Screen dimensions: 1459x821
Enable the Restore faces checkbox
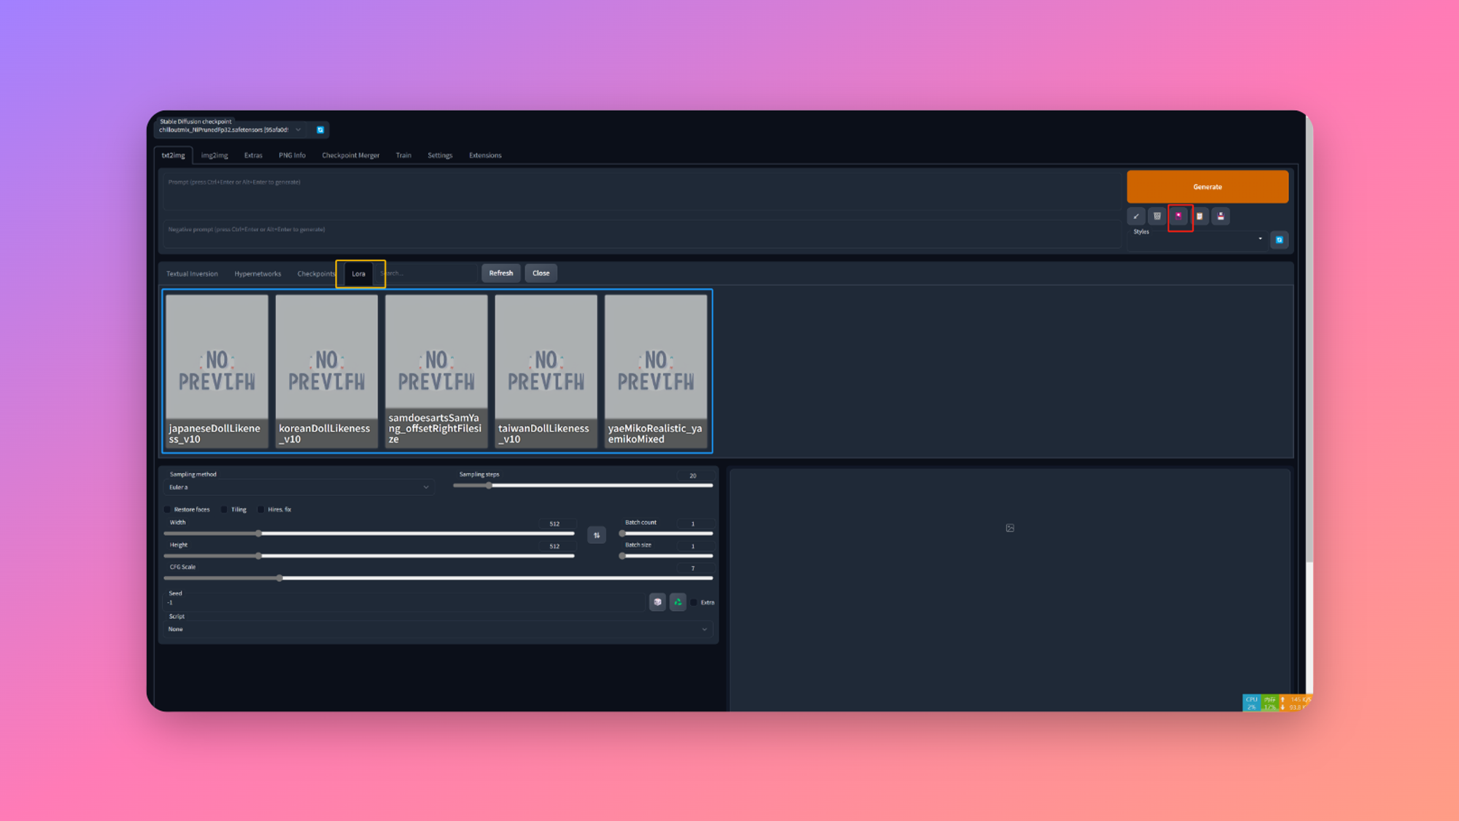[x=168, y=510]
